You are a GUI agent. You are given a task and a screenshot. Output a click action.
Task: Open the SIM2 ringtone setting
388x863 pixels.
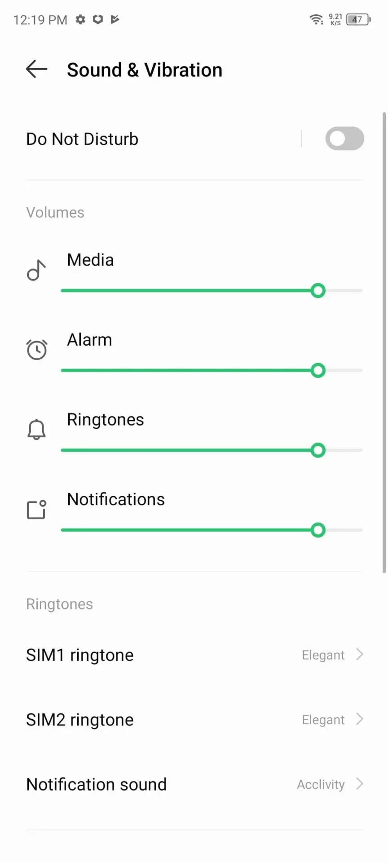[80, 720]
